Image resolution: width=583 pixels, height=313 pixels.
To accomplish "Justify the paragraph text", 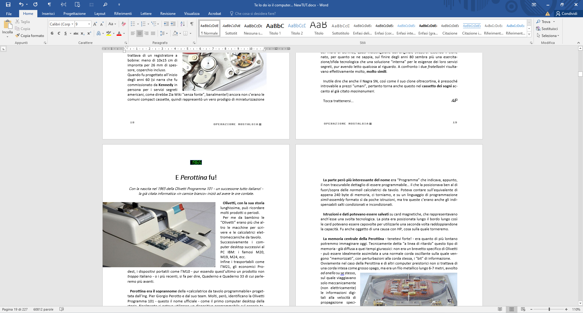I will [x=153, y=33].
